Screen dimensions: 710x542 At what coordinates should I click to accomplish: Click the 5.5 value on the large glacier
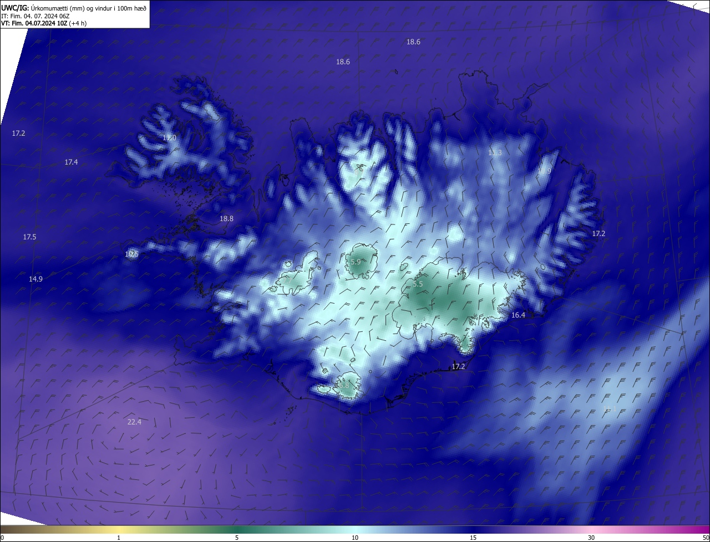418,284
